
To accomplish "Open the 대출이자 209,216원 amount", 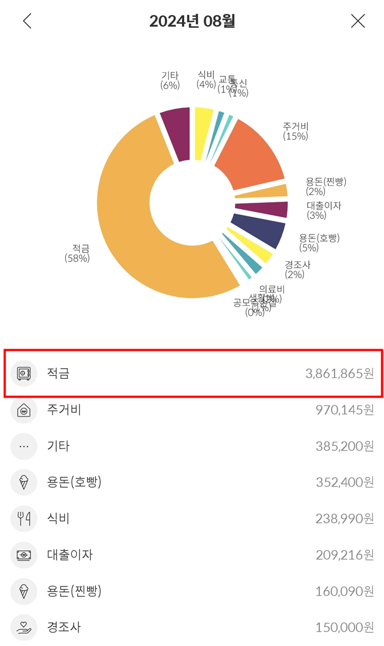I will tap(344, 555).
